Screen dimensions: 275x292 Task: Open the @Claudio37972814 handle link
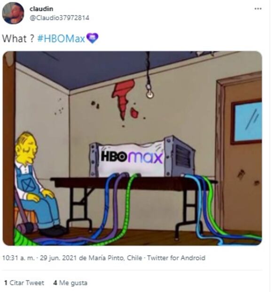(x=59, y=18)
